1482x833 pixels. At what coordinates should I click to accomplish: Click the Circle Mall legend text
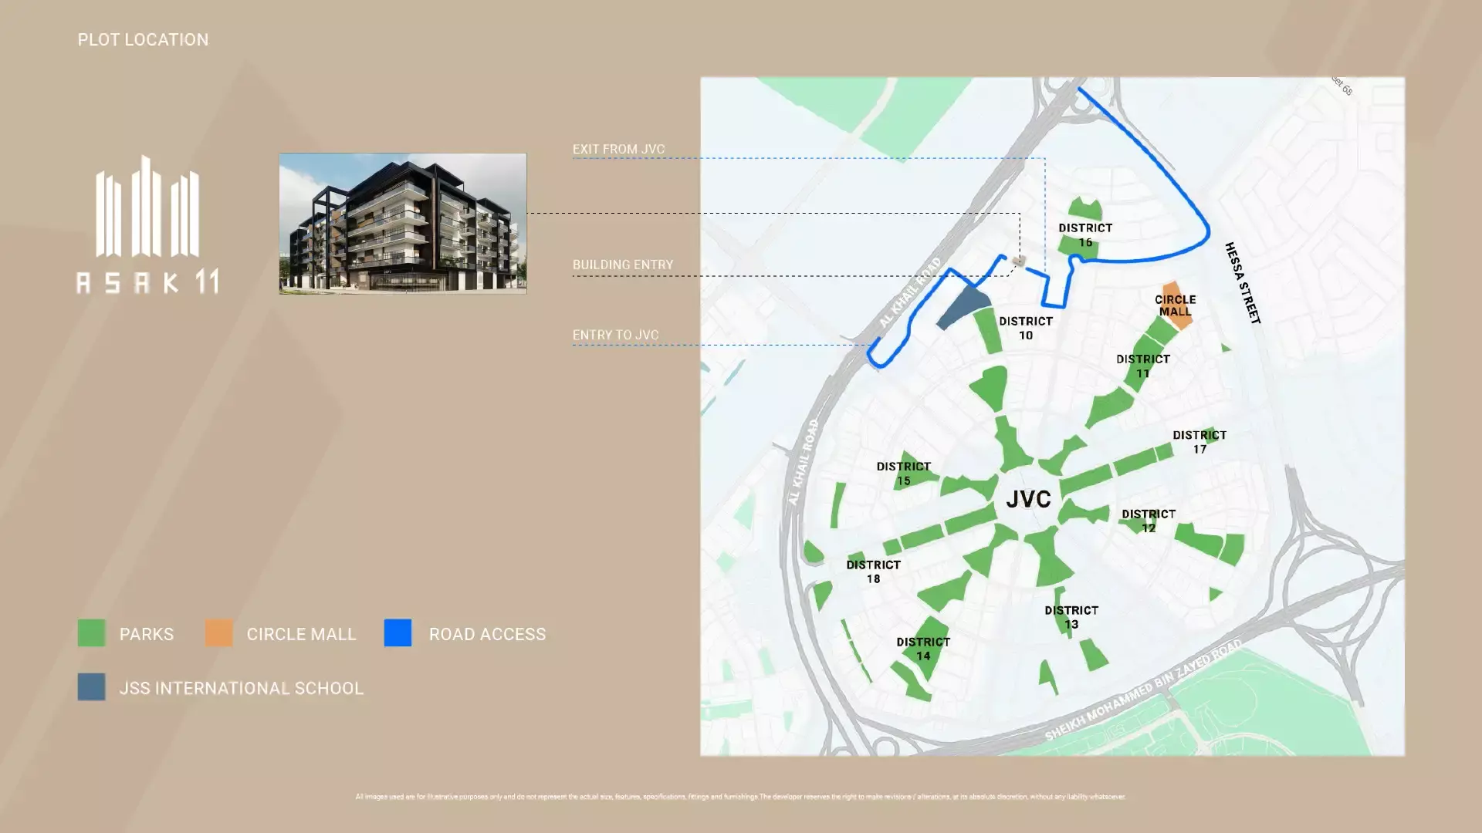click(300, 634)
